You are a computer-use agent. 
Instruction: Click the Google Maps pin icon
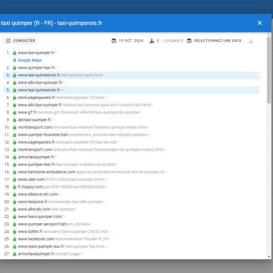point(15,60)
